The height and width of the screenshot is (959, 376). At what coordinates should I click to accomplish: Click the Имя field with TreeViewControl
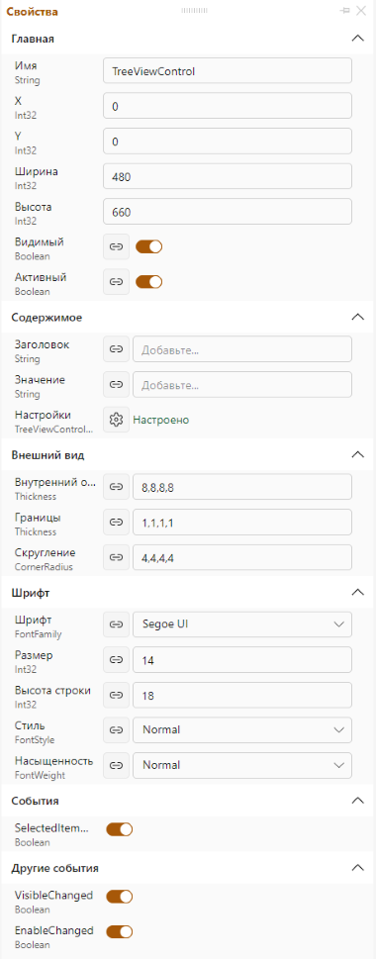coord(228,70)
